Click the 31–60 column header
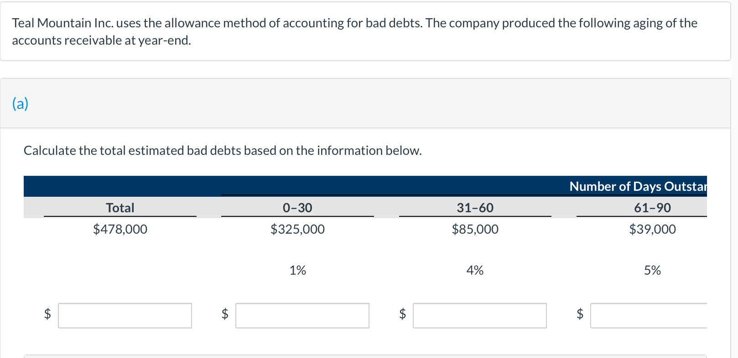 tap(475, 208)
